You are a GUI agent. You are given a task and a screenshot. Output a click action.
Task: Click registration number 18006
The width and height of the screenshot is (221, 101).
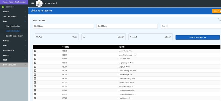64,75
